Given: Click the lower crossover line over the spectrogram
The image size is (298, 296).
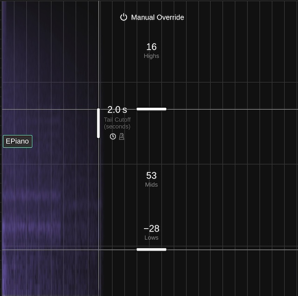Looking at the screenshot, I should (x=47, y=250).
